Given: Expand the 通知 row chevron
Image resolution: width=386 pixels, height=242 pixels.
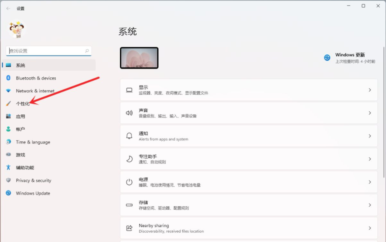Looking at the screenshot, I should [370, 136].
